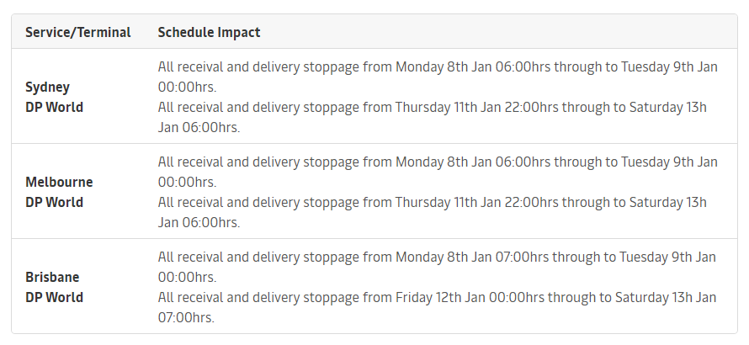Click DP World under Melbourne

[x=54, y=203]
